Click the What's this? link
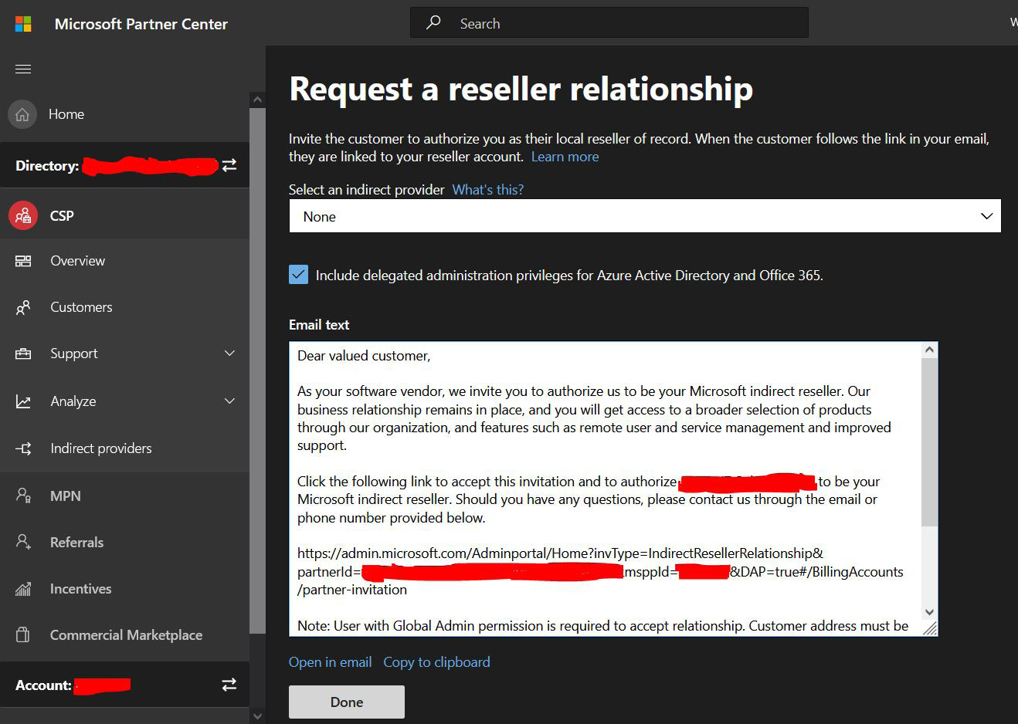This screenshot has width=1018, height=724. pyautogui.click(x=487, y=190)
